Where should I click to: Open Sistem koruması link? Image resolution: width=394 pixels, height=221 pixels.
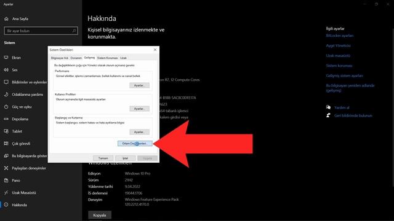[339, 66]
